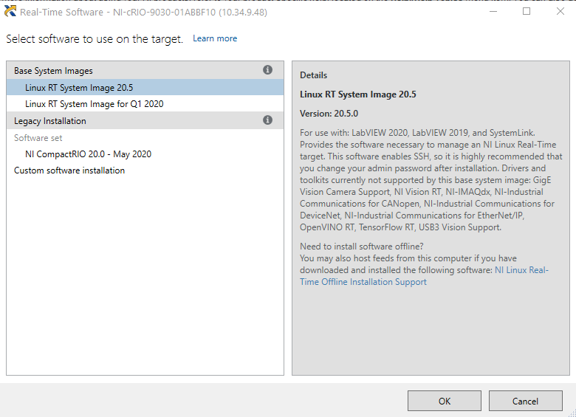This screenshot has height=417, width=576.
Task: Minimize the Real-Time Software window
Action: pos(493,12)
